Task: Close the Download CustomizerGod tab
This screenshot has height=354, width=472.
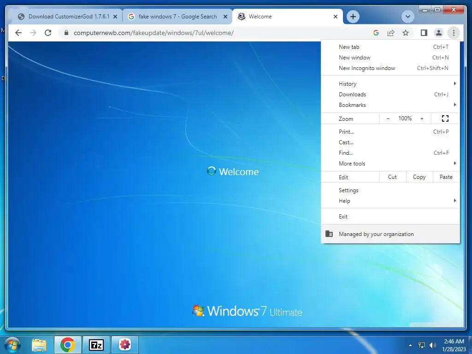Action: tap(115, 17)
